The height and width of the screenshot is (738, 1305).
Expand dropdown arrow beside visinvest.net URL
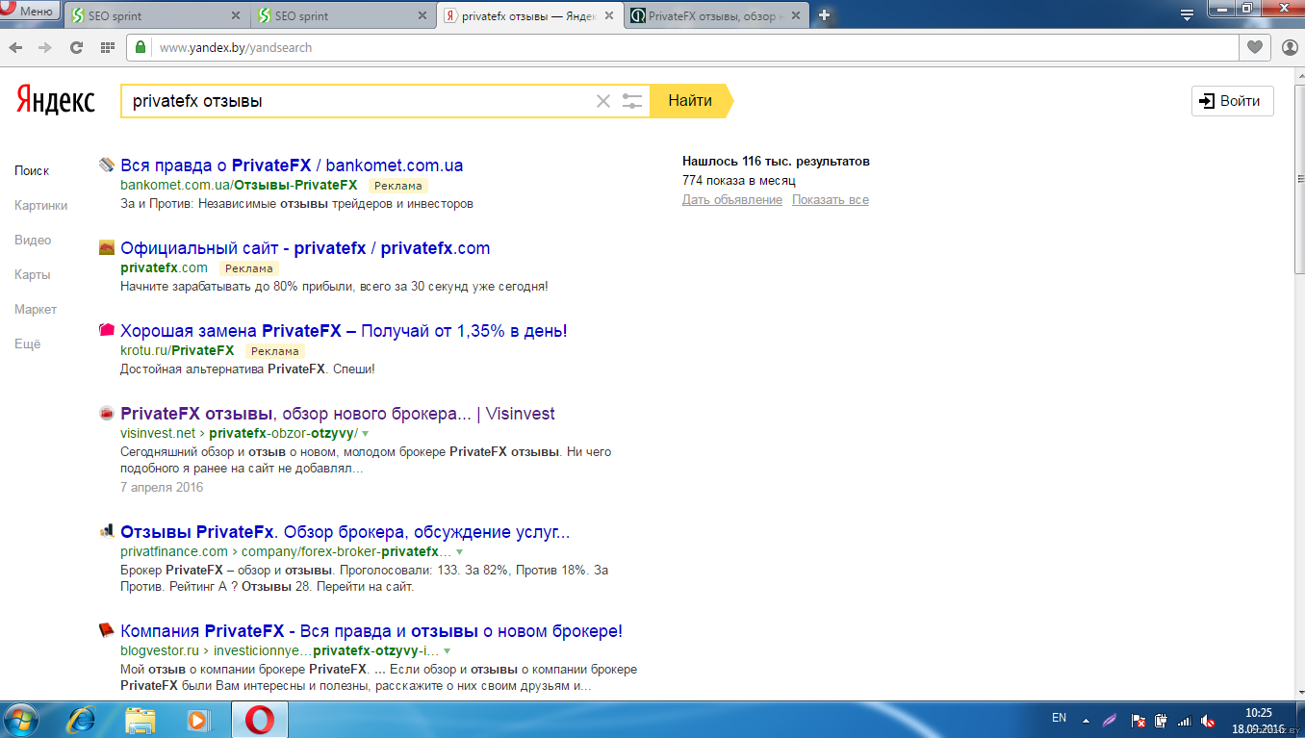tap(365, 433)
